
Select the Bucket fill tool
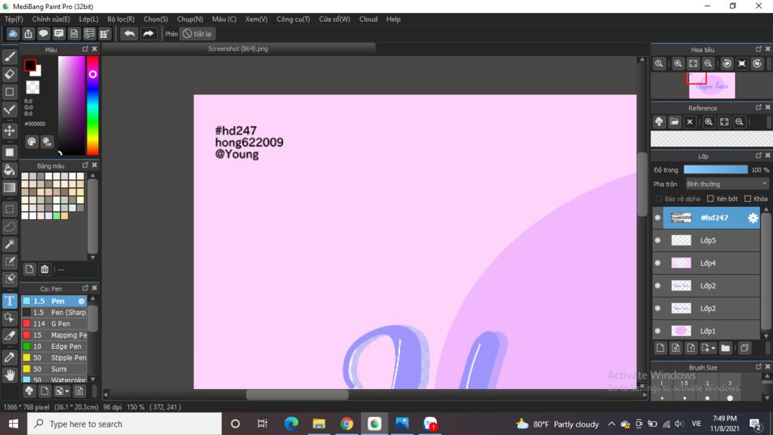[x=9, y=170]
